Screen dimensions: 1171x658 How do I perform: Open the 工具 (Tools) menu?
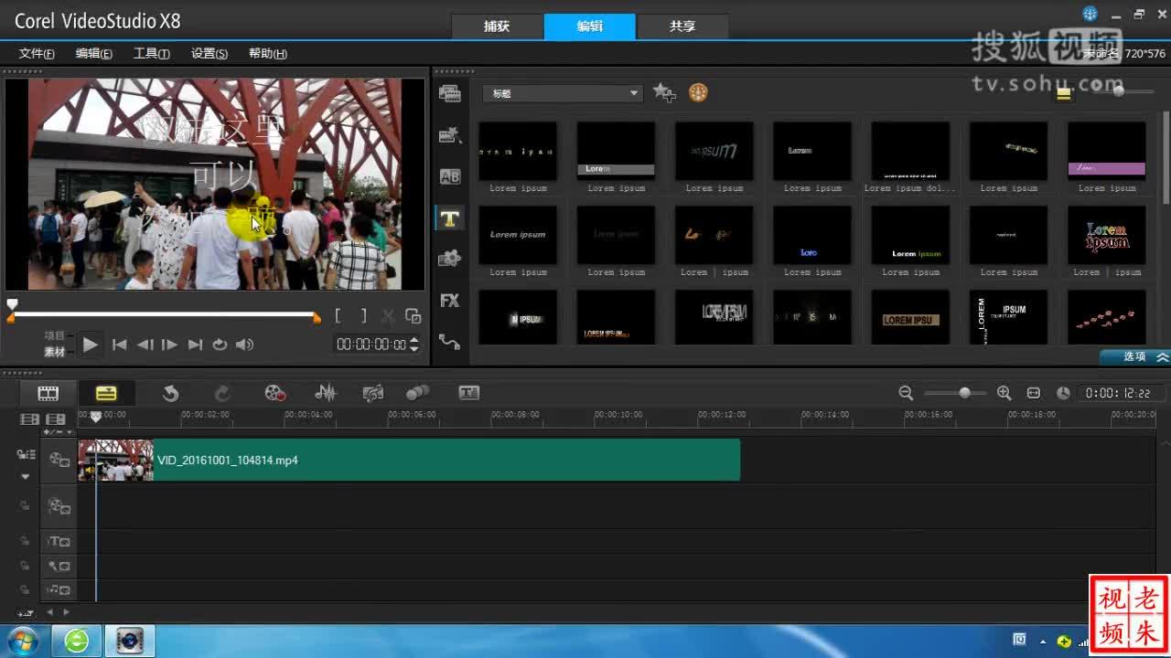(151, 54)
